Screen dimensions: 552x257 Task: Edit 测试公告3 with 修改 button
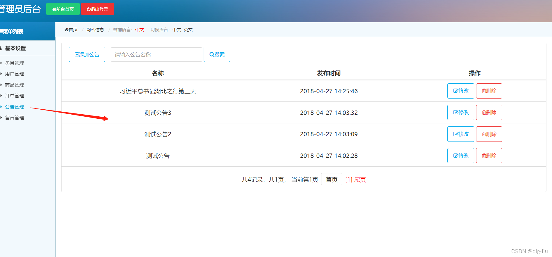pyautogui.click(x=461, y=113)
